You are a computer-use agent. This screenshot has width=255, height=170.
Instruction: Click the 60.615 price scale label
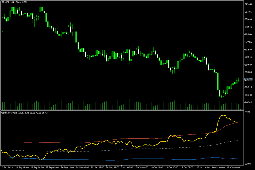point(248,57)
